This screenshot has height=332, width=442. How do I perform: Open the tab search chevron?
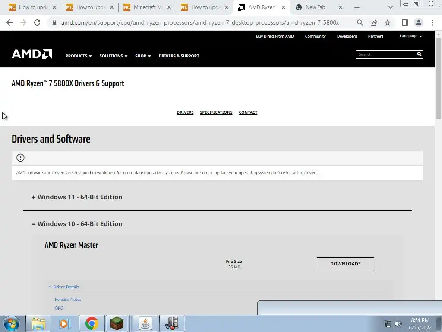coord(390,8)
